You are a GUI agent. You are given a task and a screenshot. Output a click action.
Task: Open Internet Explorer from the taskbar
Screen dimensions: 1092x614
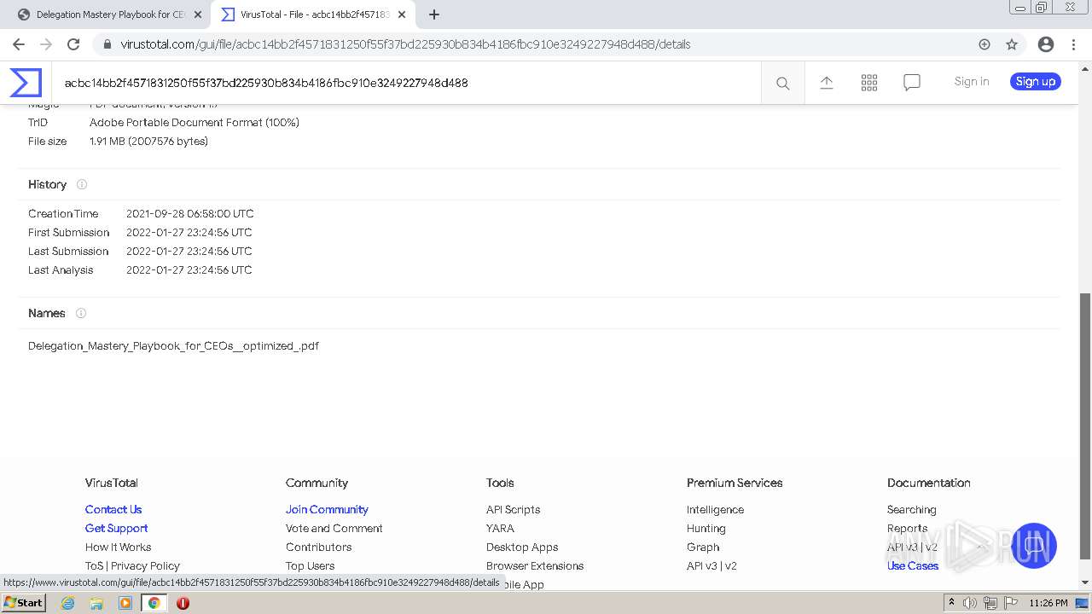coord(67,603)
